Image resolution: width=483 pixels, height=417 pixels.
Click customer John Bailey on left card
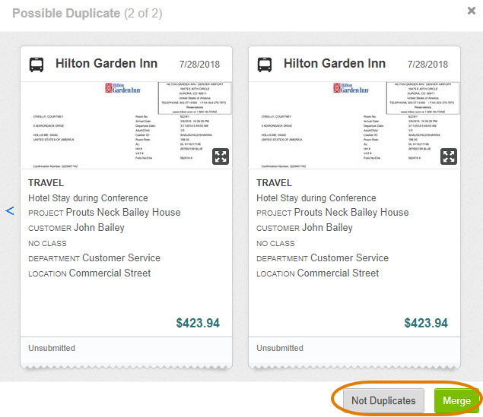click(x=99, y=228)
